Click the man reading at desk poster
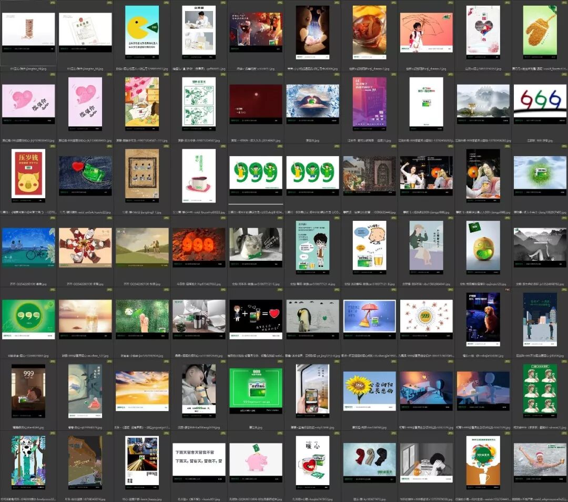 [199, 33]
